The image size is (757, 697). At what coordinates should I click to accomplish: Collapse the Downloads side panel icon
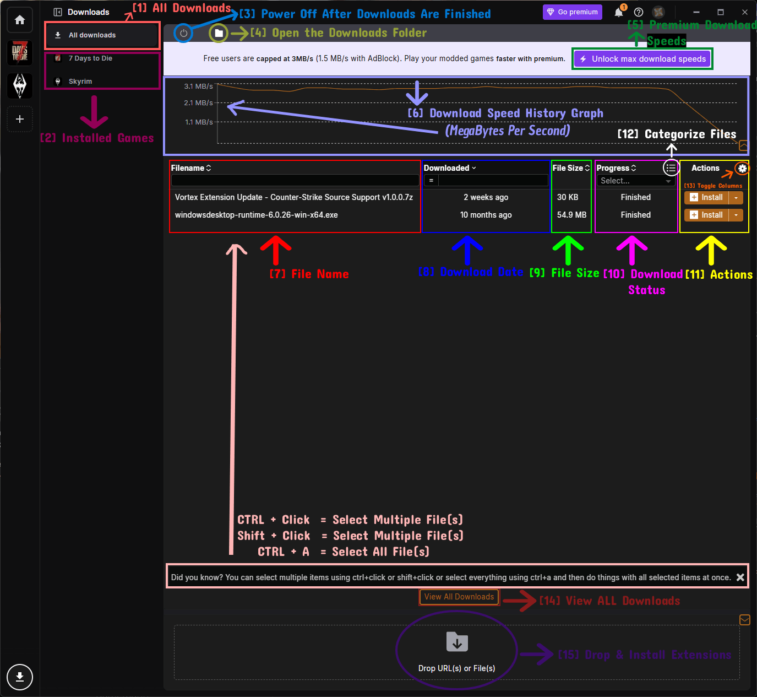click(58, 12)
